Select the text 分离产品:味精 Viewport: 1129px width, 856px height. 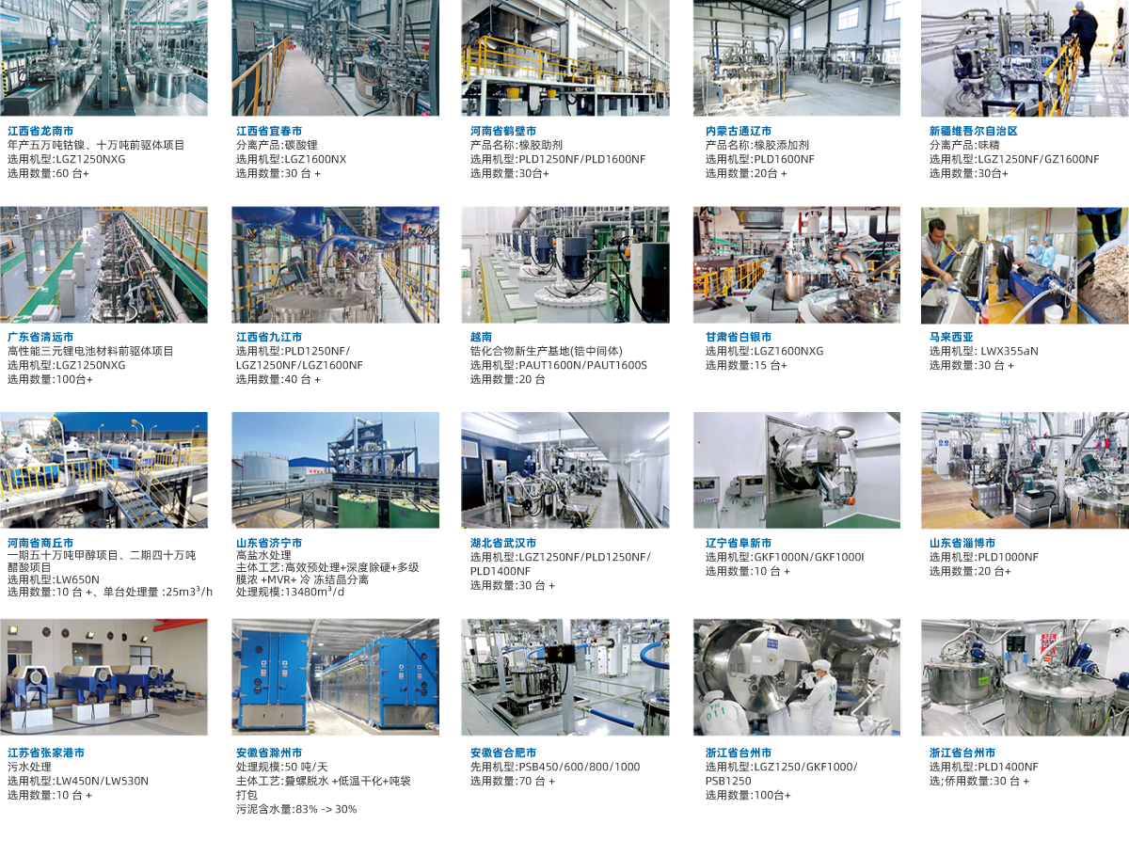962,145
